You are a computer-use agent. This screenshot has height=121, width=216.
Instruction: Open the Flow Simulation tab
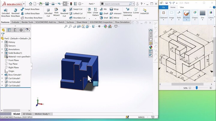tap(122, 22)
